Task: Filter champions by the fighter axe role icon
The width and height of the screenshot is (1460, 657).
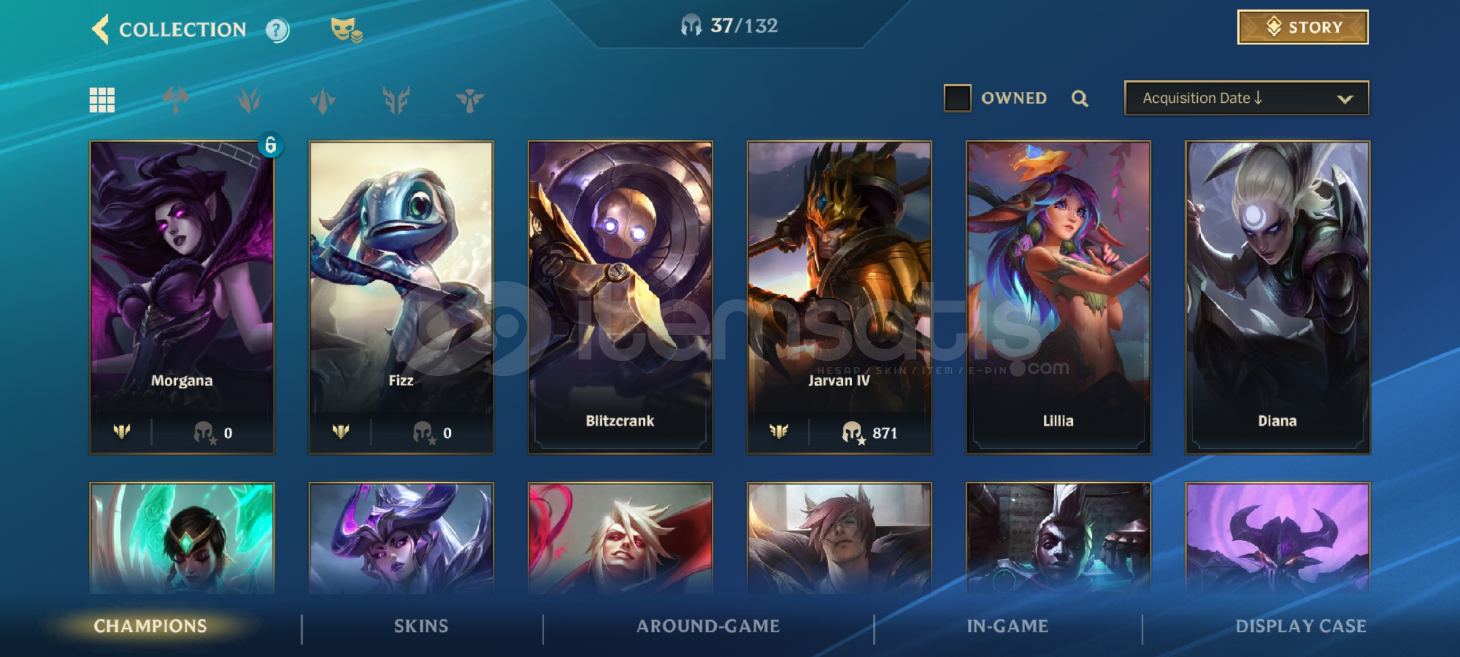Action: (176, 100)
